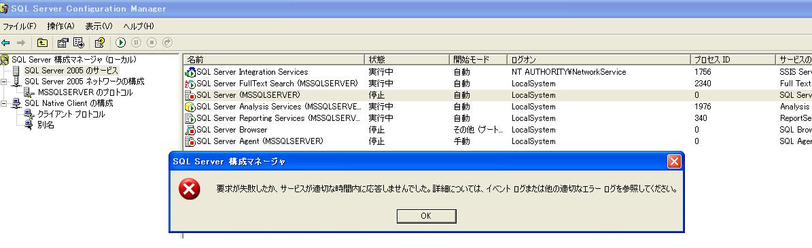Click the Back arrow toolbar icon
Viewport: 812px width, 248px height.
click(5, 42)
